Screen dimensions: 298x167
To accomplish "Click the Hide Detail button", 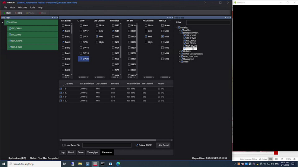I will [163, 145].
